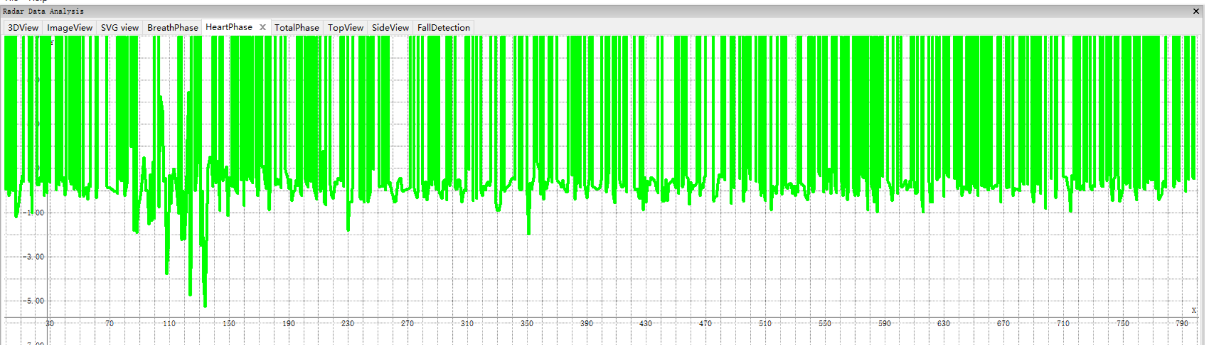This screenshot has height=345, width=1205.
Task: Click the Radar Data Analysis panel title
Action: click(x=43, y=11)
